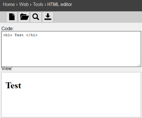Click the arrow separator after Web

click(x=31, y=5)
